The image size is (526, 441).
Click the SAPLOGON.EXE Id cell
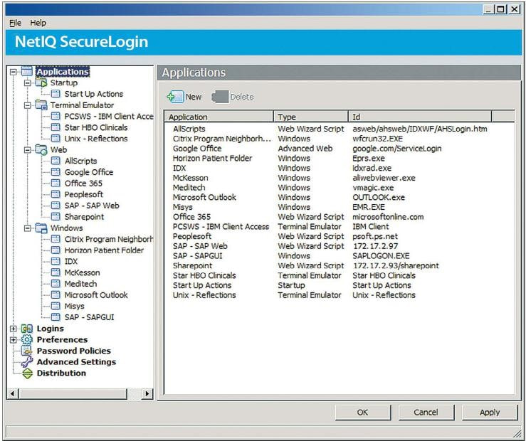click(381, 256)
